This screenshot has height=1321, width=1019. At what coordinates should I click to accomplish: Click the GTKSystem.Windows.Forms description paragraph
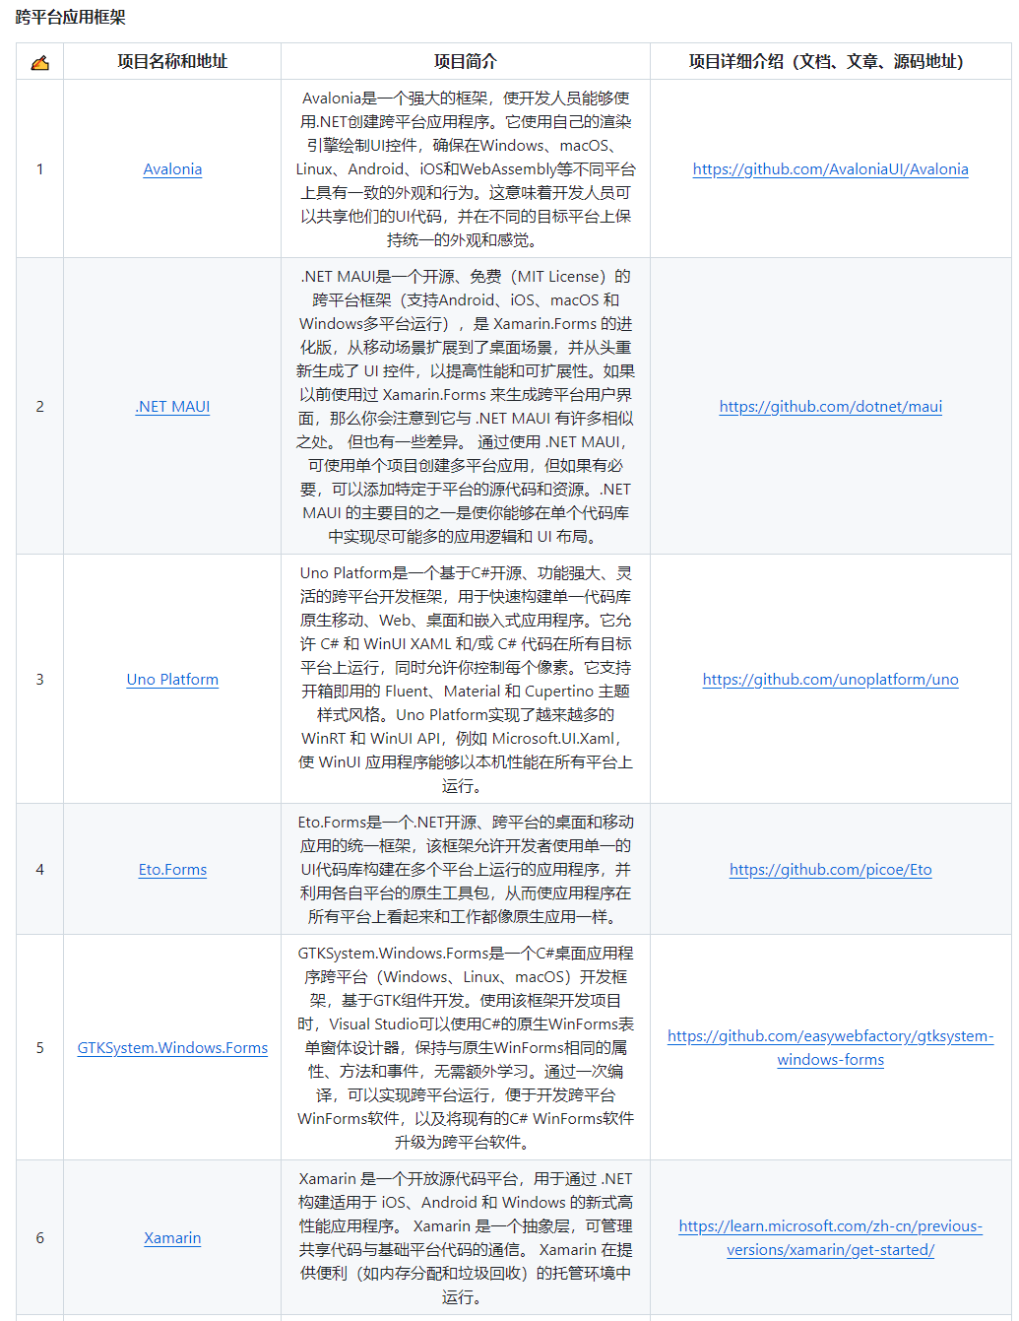pos(466,1048)
